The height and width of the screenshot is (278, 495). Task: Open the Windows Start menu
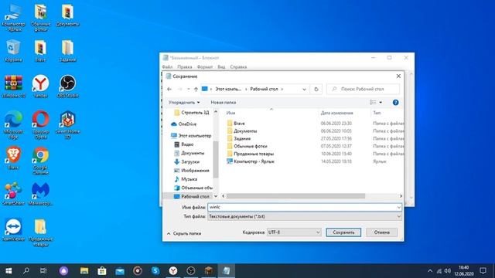9,271
